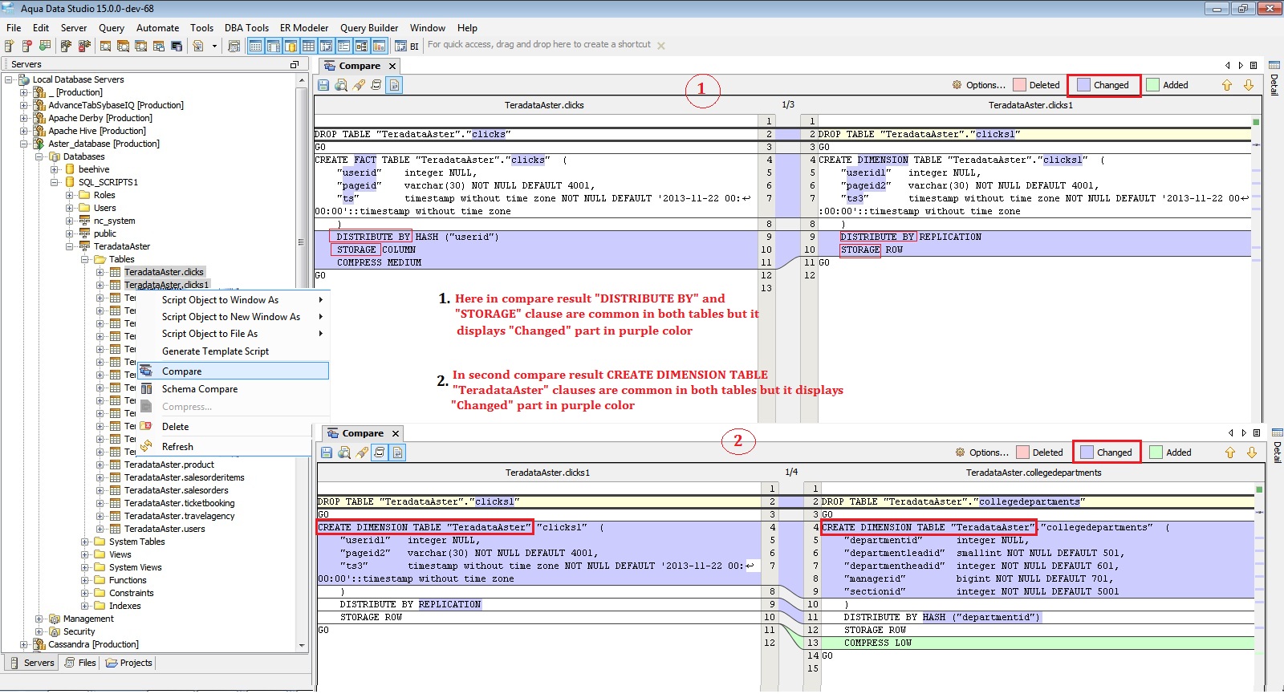Viewport: 1284px width, 694px height.
Task: Save icon in clicks vs clicks1 Compare toolbar
Action: 323,85
